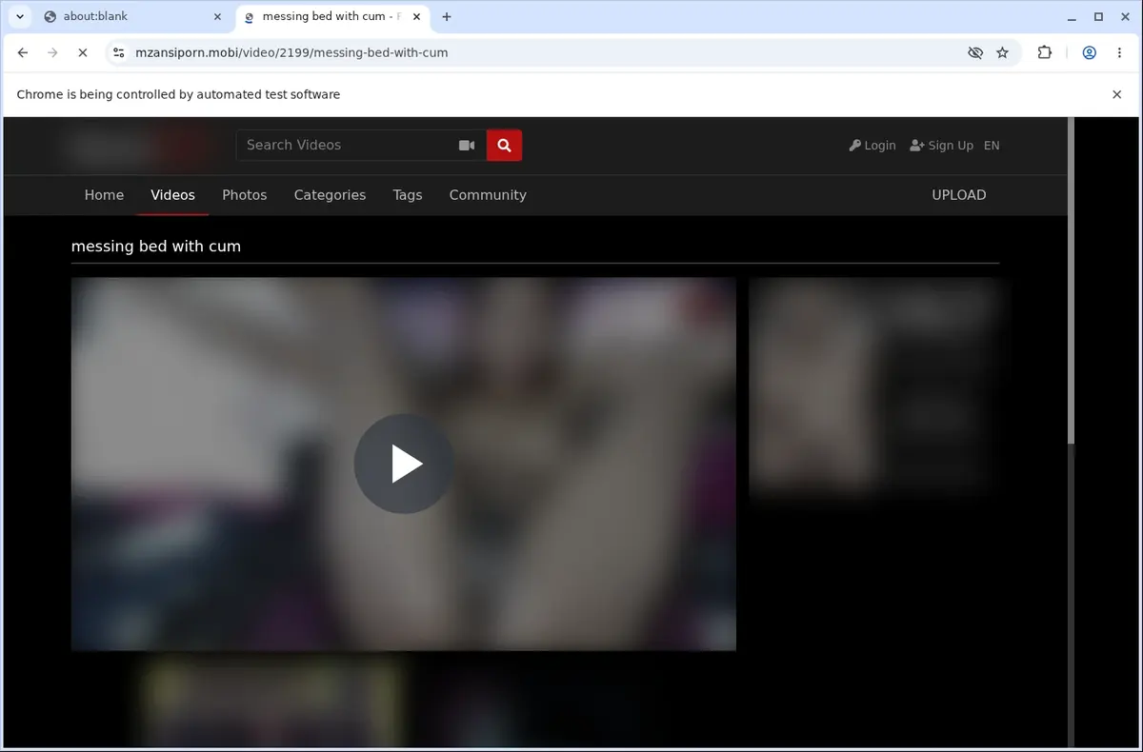Open a new browser tab
1143x752 pixels.
click(447, 16)
